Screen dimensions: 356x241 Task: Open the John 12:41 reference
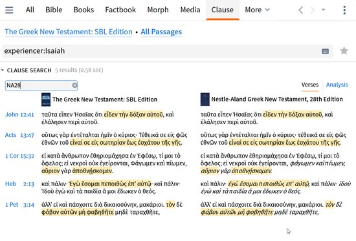[19, 114]
